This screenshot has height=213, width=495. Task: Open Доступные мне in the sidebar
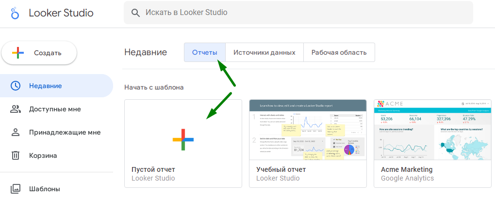tap(56, 109)
